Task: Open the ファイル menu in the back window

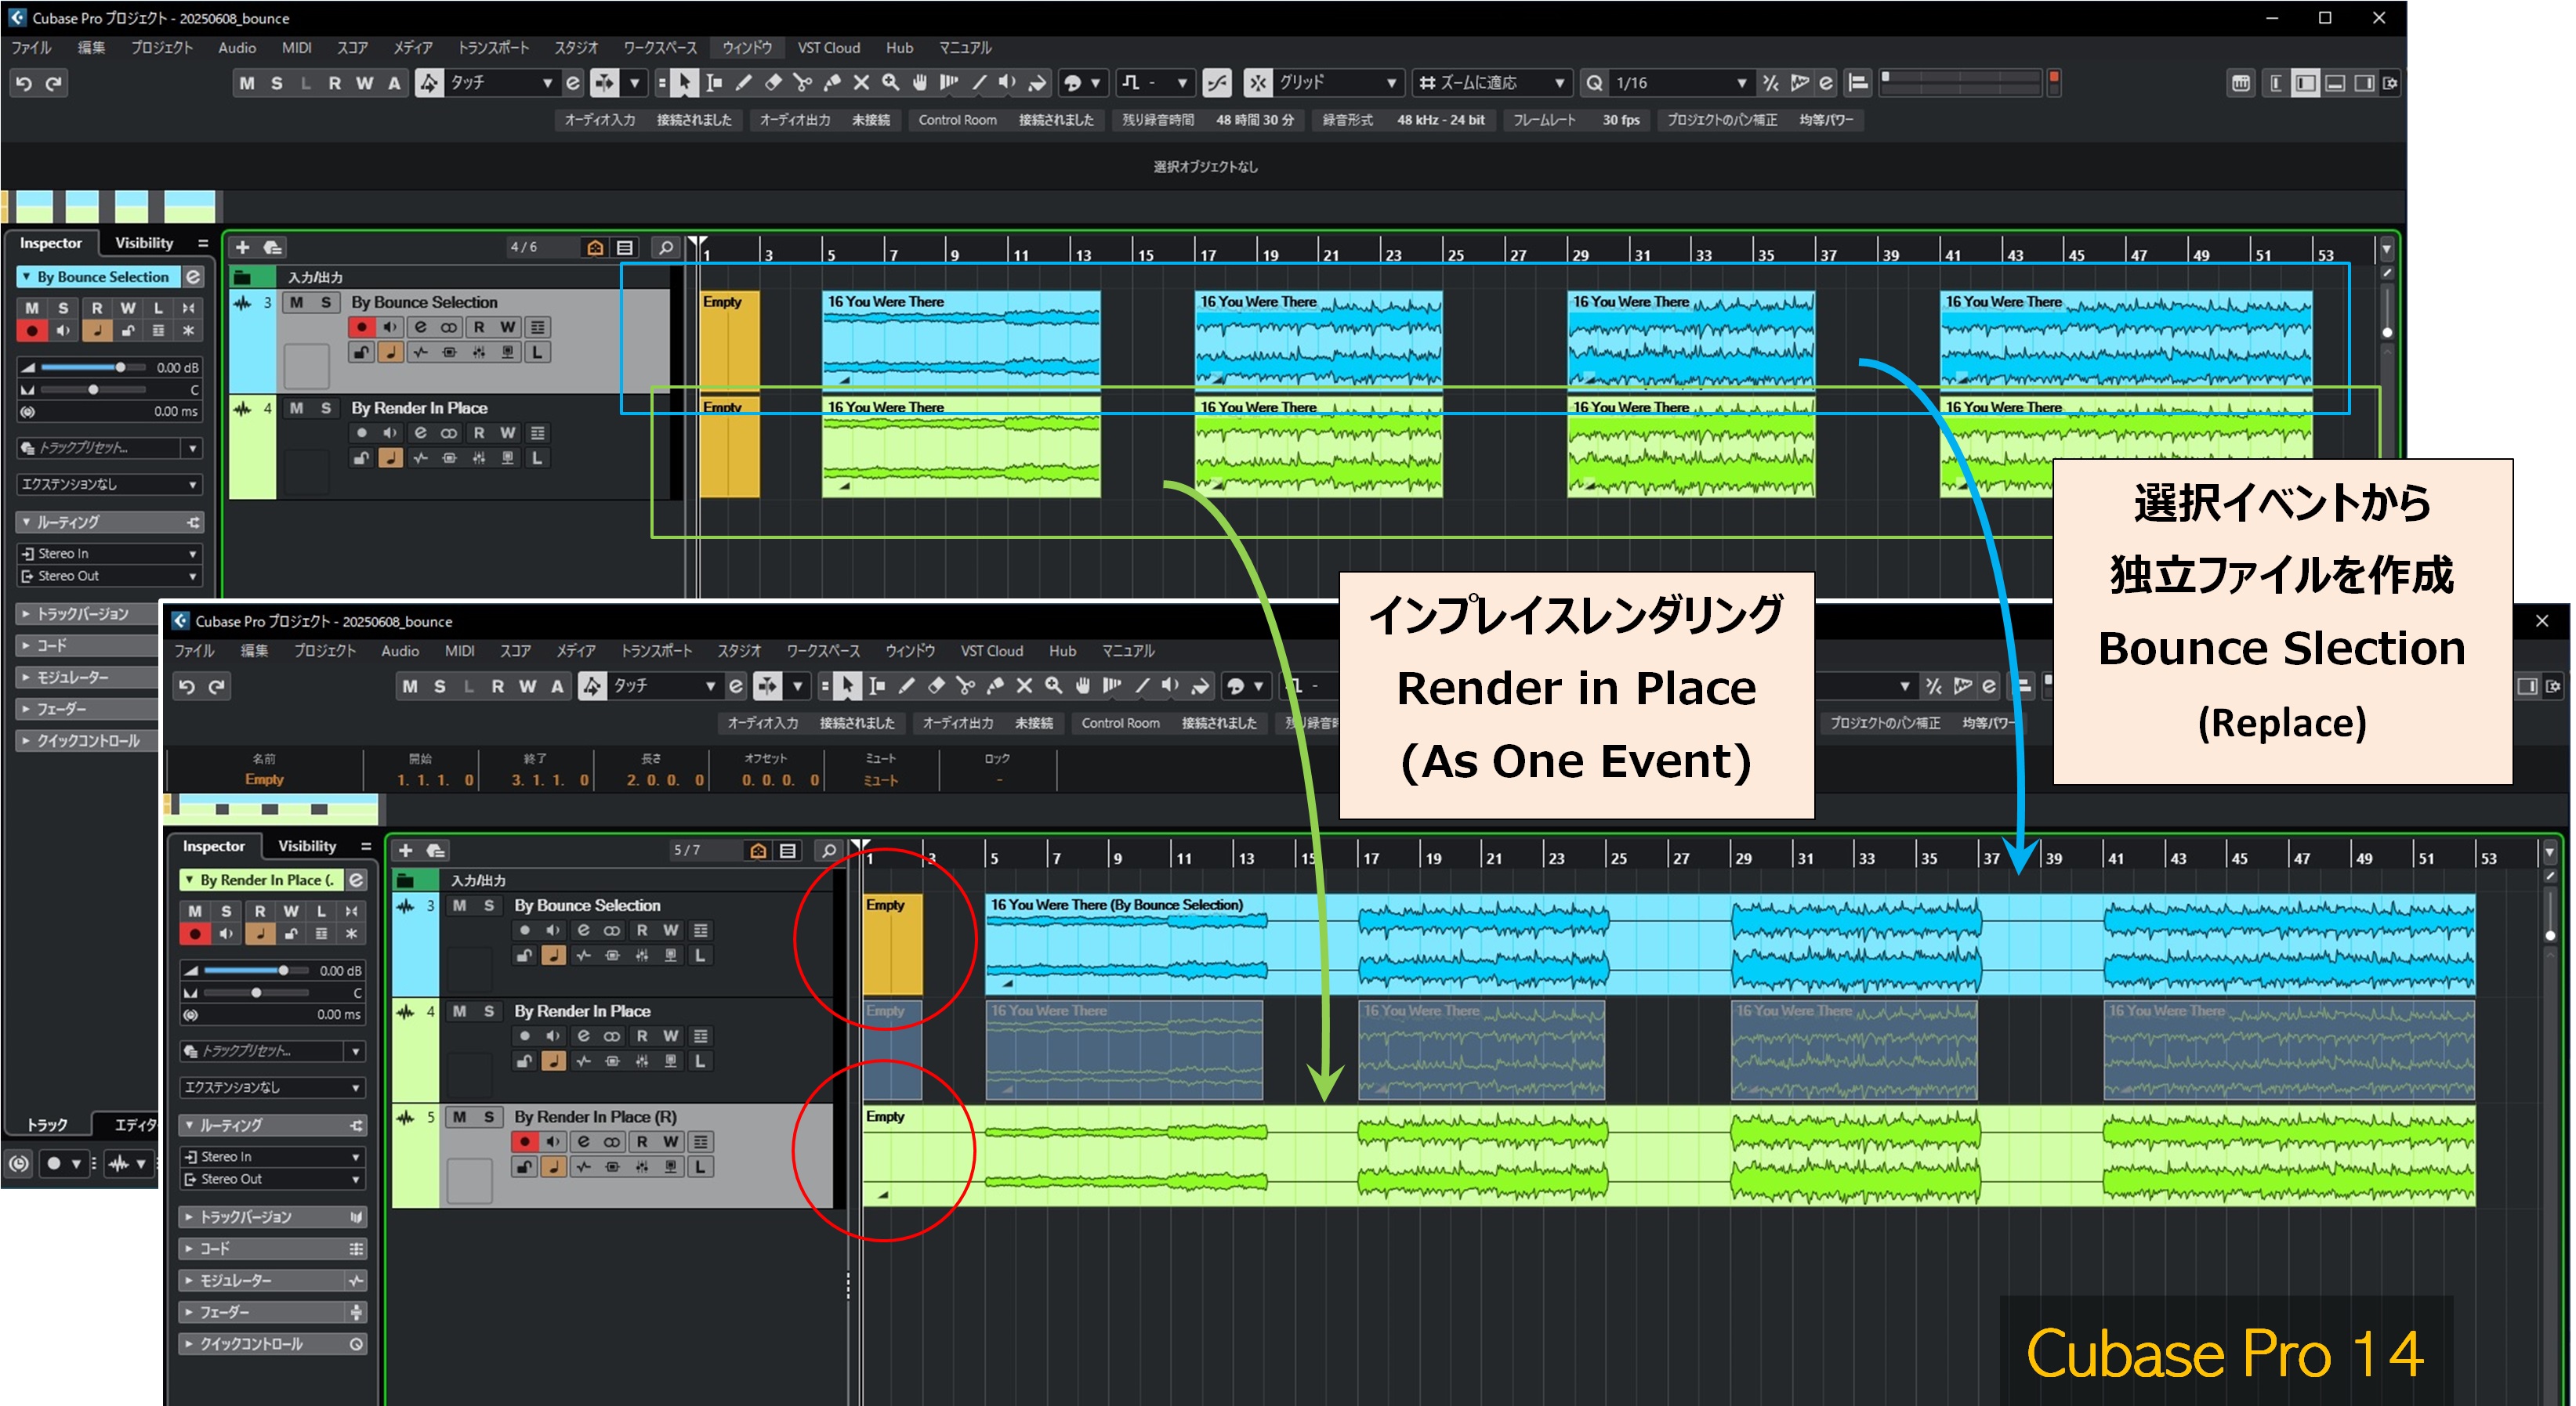Action: point(32,47)
